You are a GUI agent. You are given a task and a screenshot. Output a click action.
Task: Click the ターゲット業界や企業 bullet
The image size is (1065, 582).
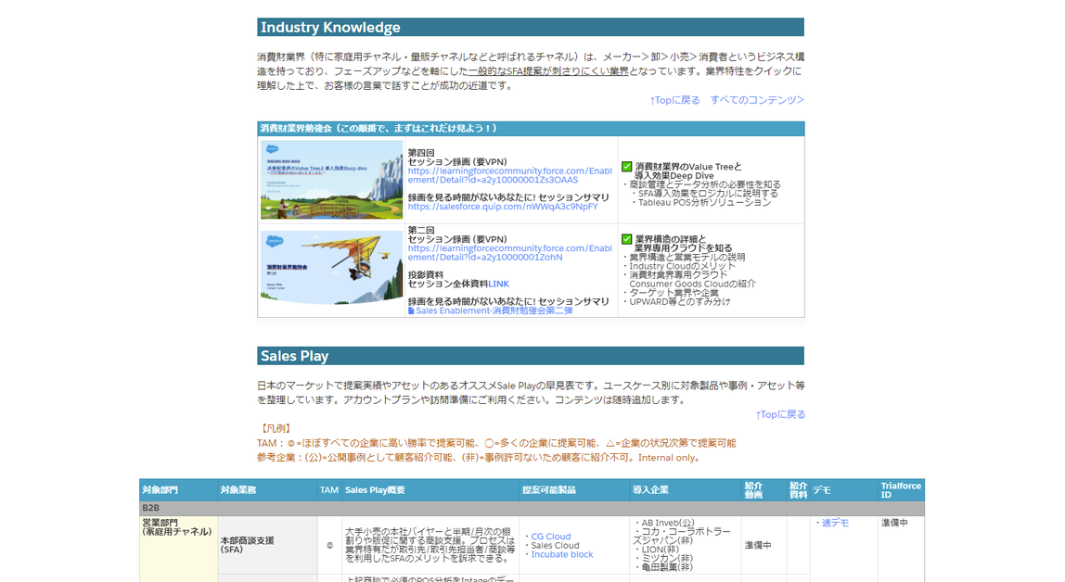(674, 292)
